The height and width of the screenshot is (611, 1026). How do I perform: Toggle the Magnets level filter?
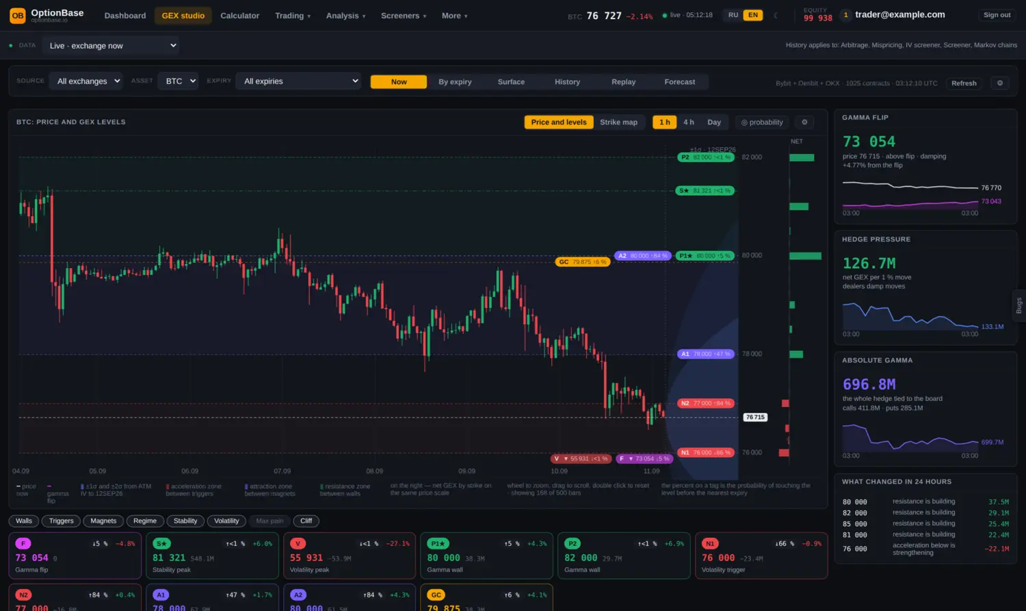103,521
